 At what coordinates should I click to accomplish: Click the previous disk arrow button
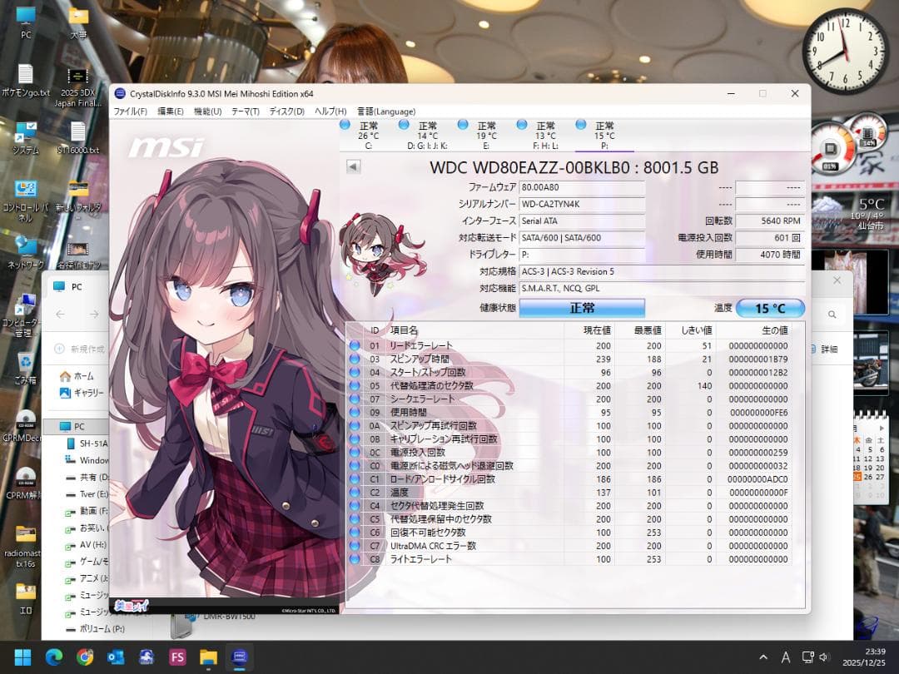(353, 166)
